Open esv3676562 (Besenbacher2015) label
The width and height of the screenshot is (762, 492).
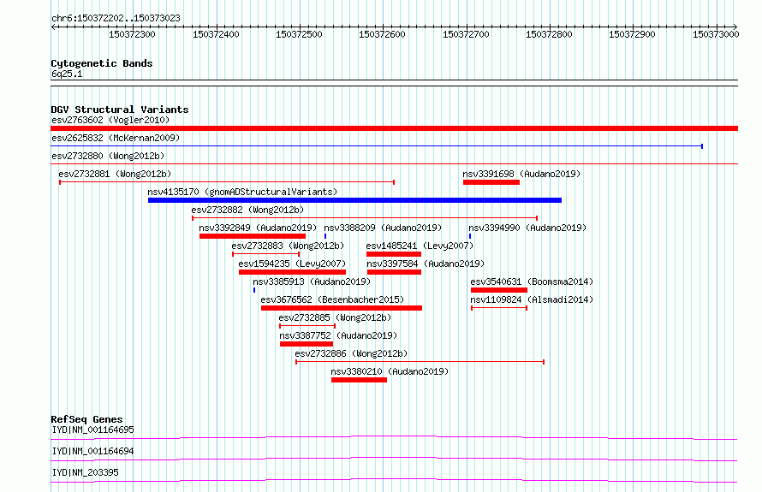click(x=332, y=299)
